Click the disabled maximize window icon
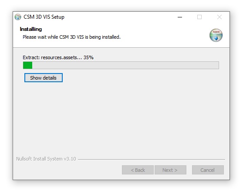Screen dimensions: 243x194 (x=199, y=17)
